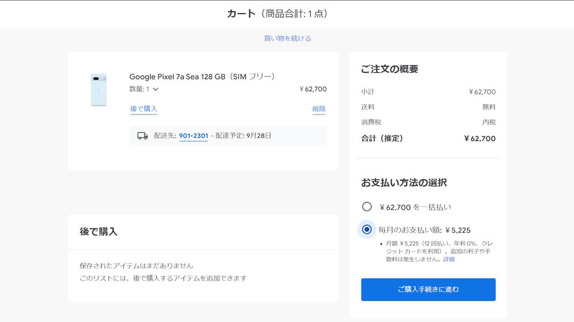Select the ¥62,700 一括払い payment radio button
This screenshot has width=574, height=322.
367,207
